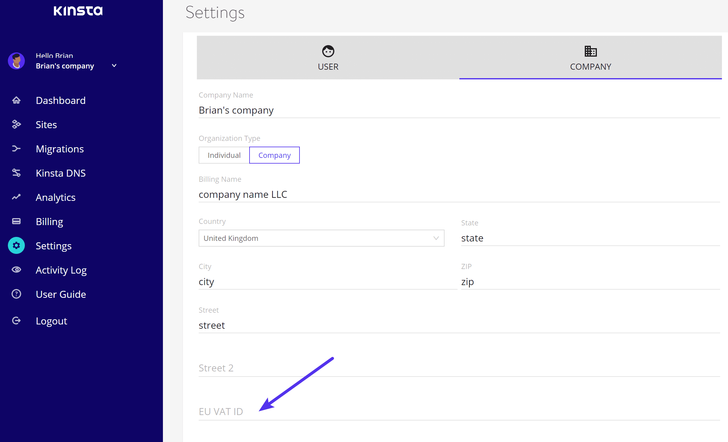The height and width of the screenshot is (442, 728).
Task: Switch to the USER tab
Action: pos(328,58)
